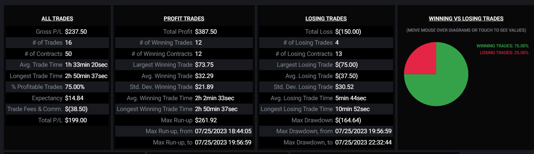This screenshot has width=534, height=154.
Task: Select the Max Run-up row value $261.92
Action: (x=206, y=120)
